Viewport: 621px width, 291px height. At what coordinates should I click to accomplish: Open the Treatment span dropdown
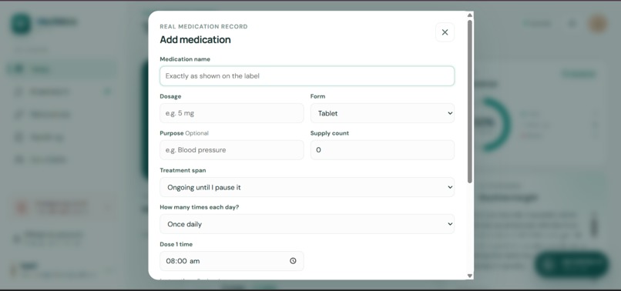coord(307,187)
